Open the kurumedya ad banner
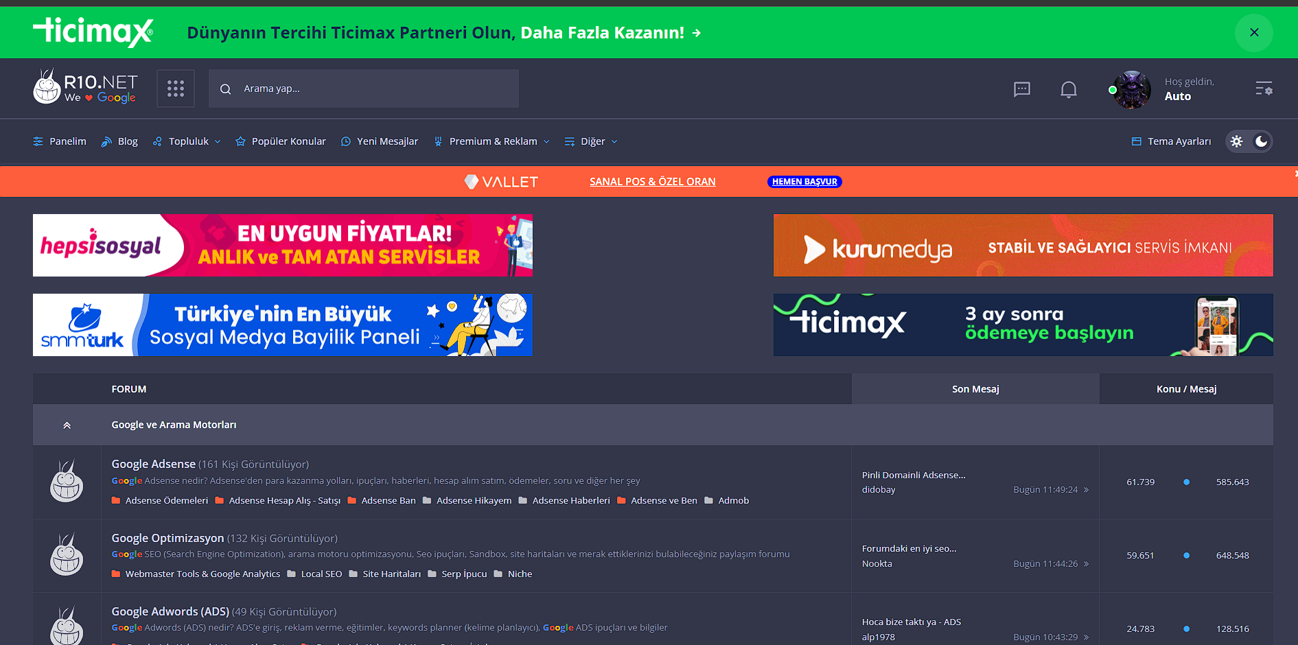The height and width of the screenshot is (645, 1298). click(x=1023, y=245)
